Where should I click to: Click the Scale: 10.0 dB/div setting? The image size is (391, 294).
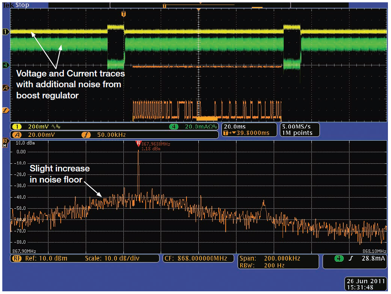112,258
